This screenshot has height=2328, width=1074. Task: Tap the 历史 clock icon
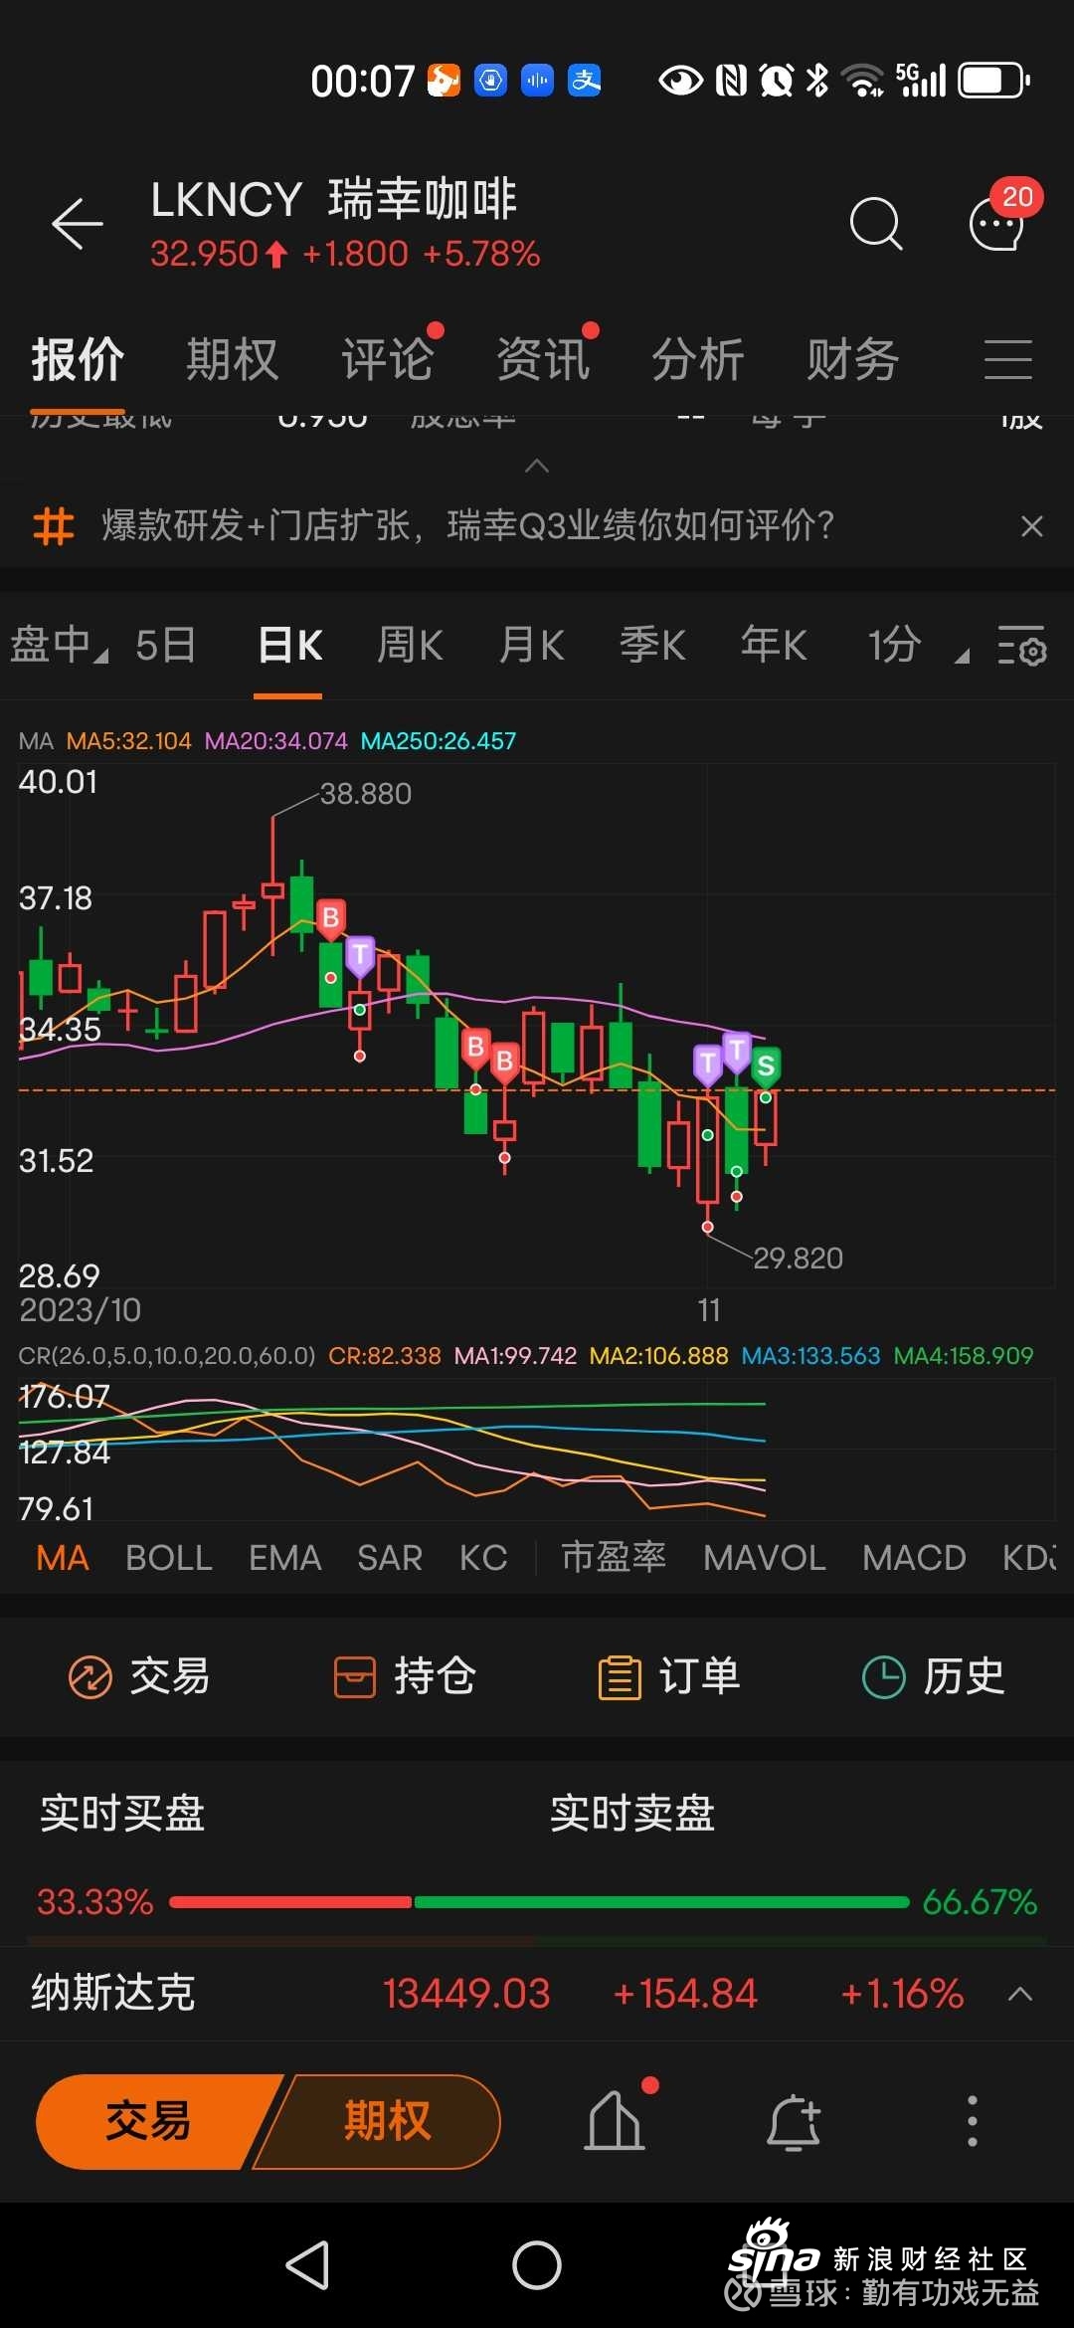pos(883,1676)
